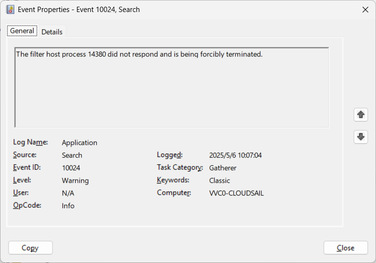Click the Logged timestamp 2025/5/6 10:07:04

pos(235,155)
